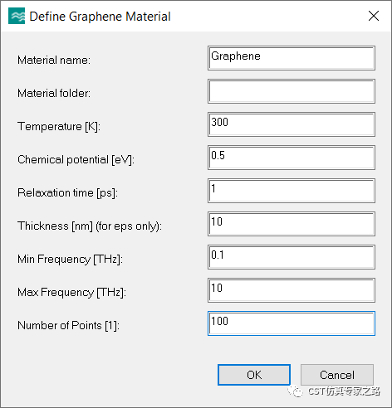The height and width of the screenshot is (408, 392).
Task: Click the "Material name:" label
Action: click(x=54, y=60)
